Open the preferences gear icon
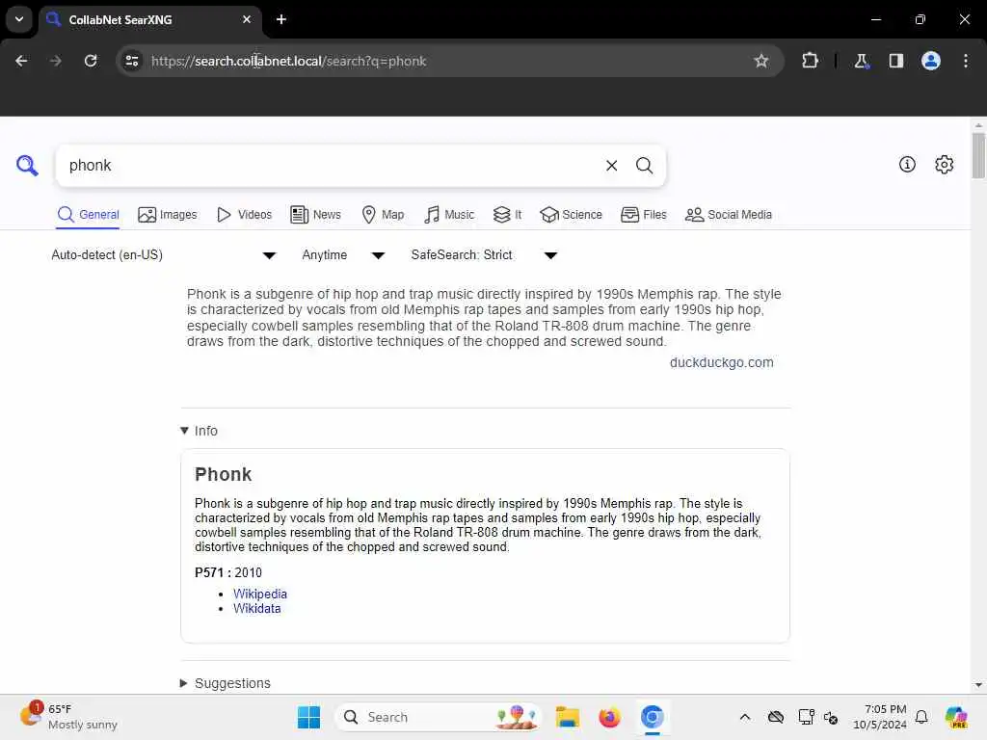Screen dimensions: 987x740 pos(945,164)
